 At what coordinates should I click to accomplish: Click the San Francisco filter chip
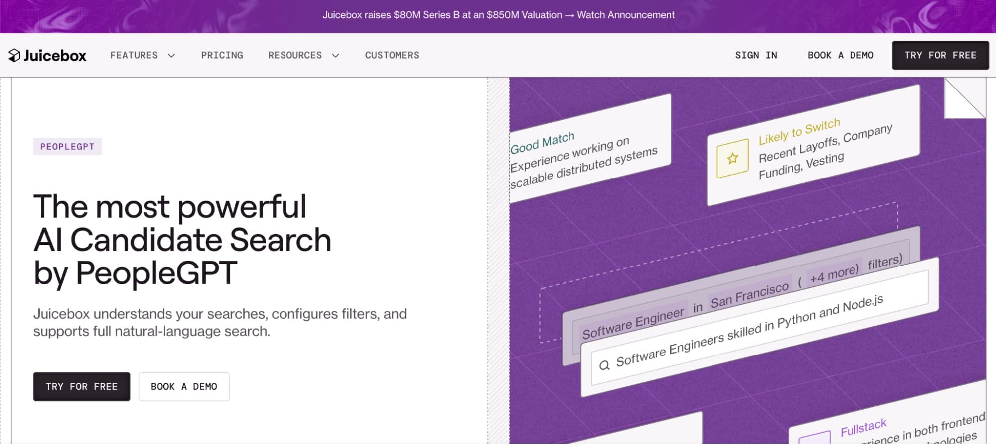click(750, 295)
